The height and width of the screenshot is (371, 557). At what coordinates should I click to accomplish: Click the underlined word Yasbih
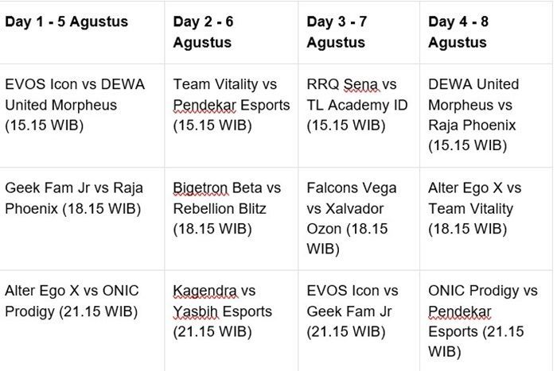(195, 311)
